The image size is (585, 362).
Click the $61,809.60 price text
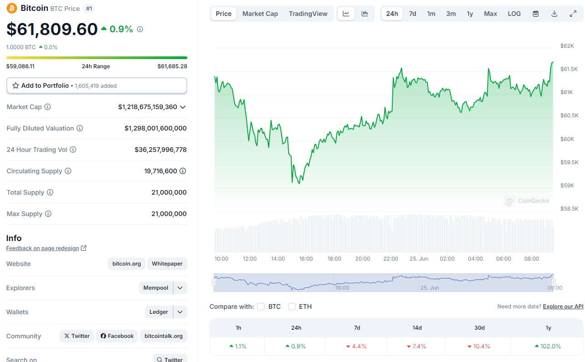pyautogui.click(x=52, y=29)
